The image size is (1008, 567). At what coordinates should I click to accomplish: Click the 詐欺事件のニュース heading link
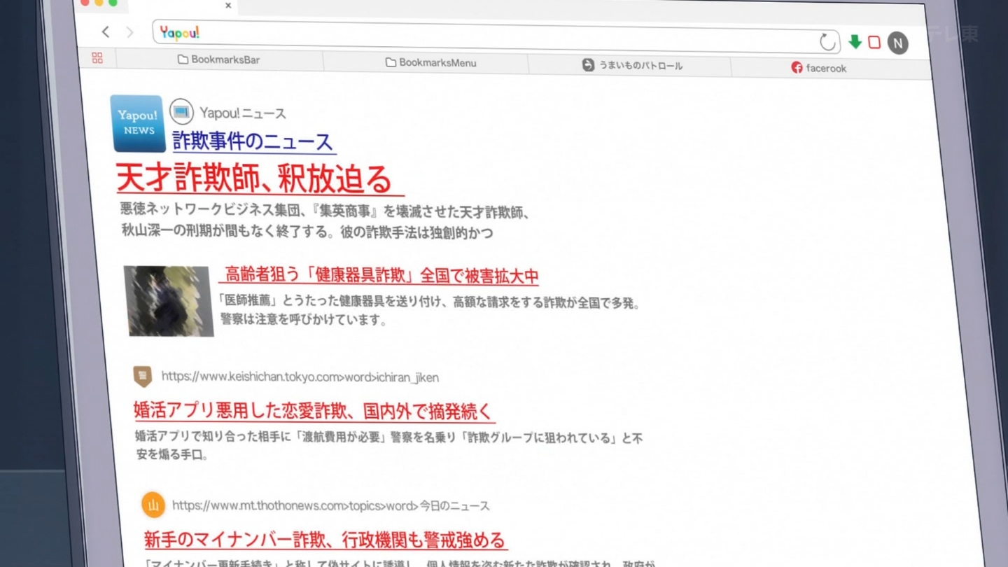coord(253,141)
